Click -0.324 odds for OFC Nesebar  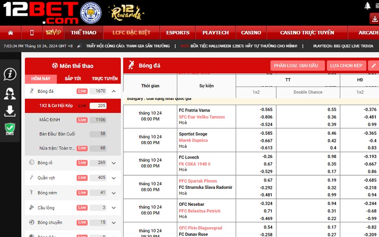(x=266, y=204)
